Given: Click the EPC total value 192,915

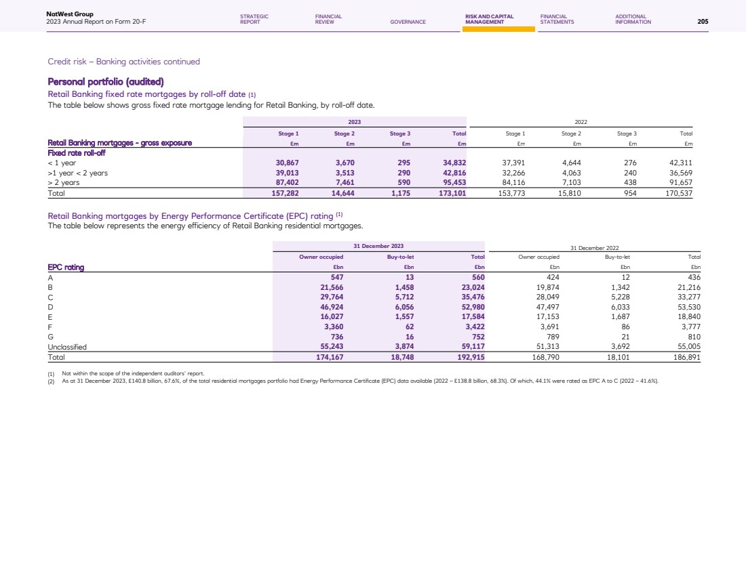Looking at the screenshot, I should click(x=468, y=357).
